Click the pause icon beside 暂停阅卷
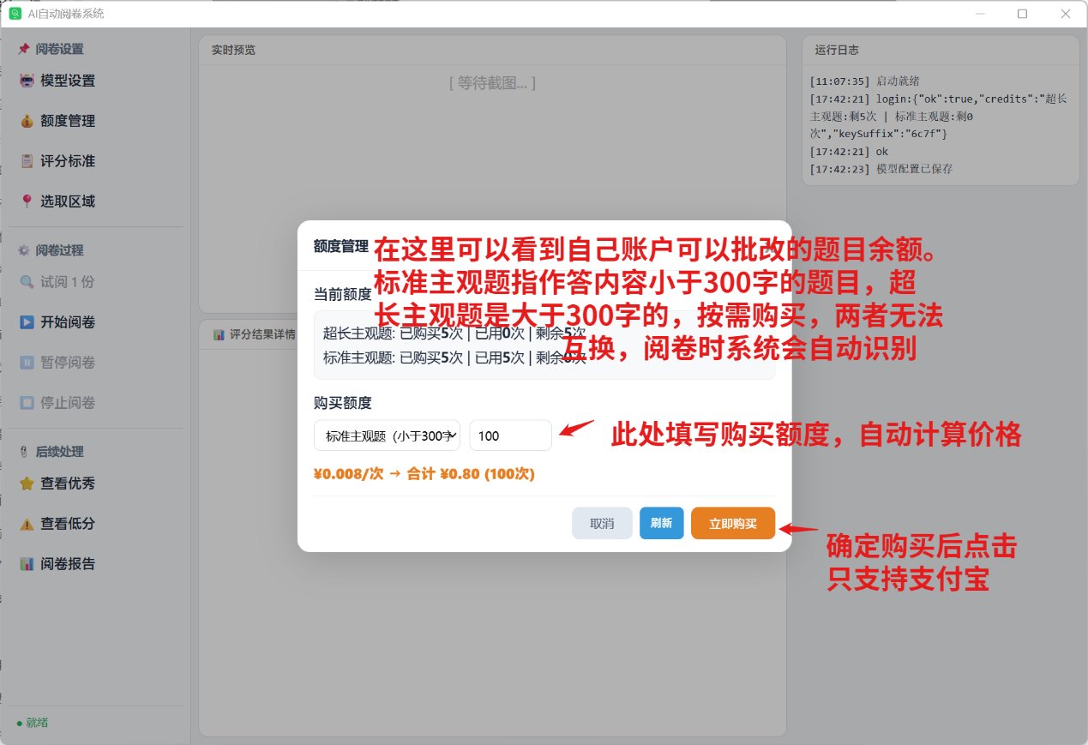Screen dimensions: 1088x745 (27, 363)
